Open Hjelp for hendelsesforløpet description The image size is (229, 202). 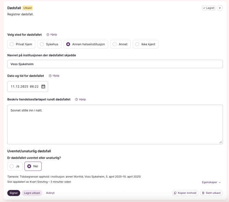coord(80,99)
